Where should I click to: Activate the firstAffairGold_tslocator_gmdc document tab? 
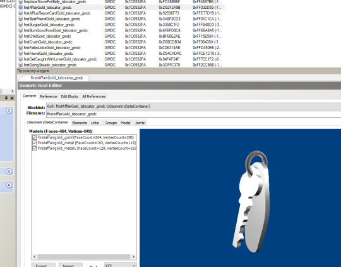click(x=57, y=78)
